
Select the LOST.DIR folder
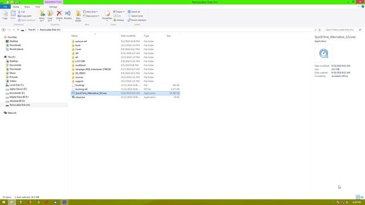[80, 61]
